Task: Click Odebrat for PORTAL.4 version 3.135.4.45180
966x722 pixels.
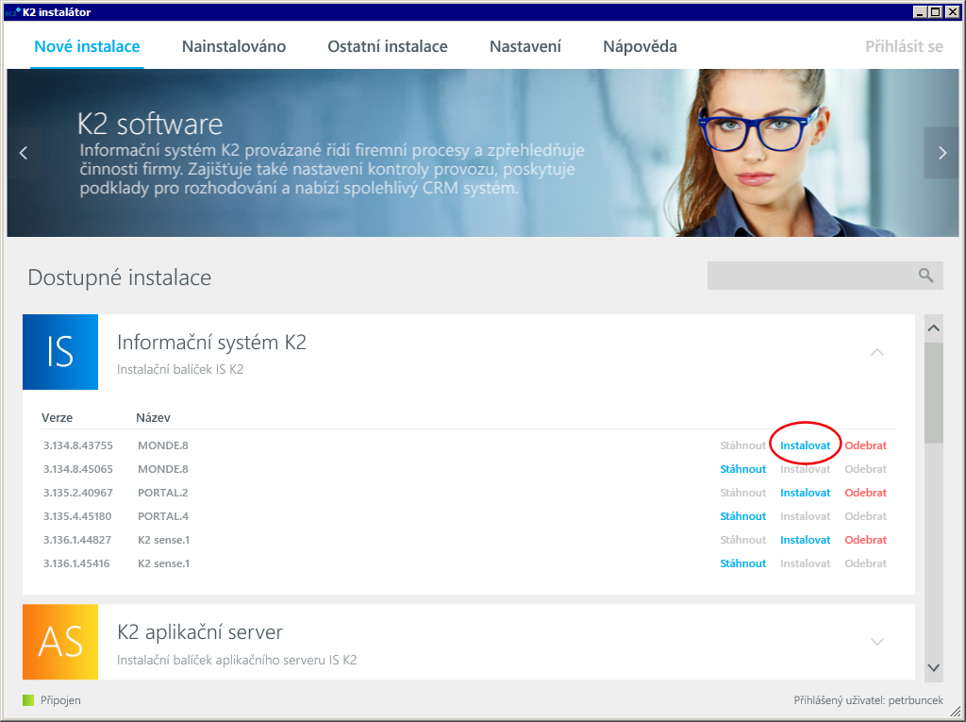Action: tap(866, 516)
